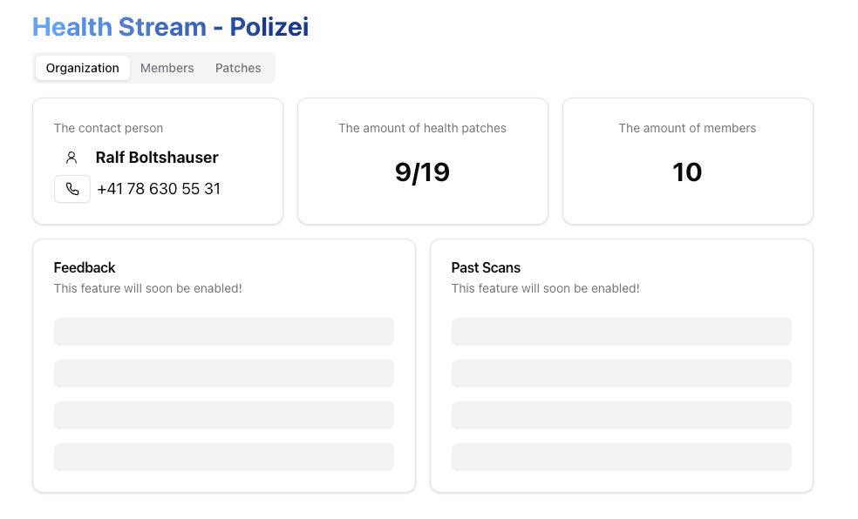858x519 pixels.
Task: Click first placeholder row in Feedback
Action: tap(224, 332)
